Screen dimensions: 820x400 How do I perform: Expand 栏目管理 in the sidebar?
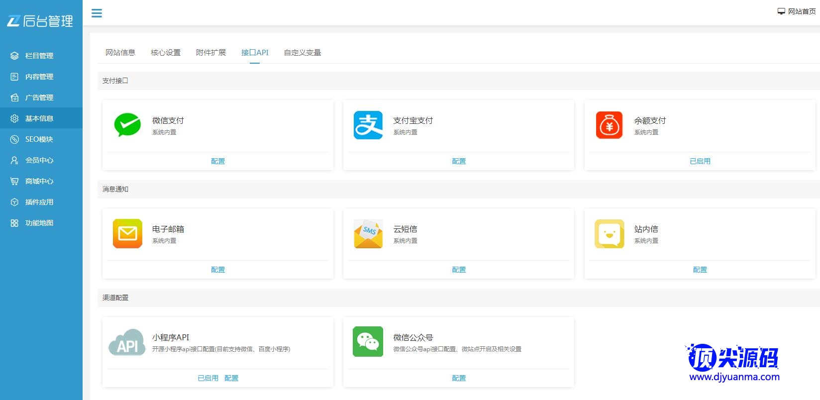(x=39, y=56)
